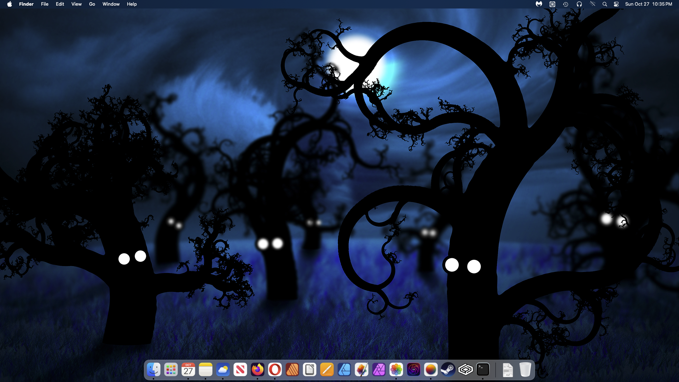Screen dimensions: 679x382
Task: Open the Finder application menu
Action: click(x=26, y=4)
